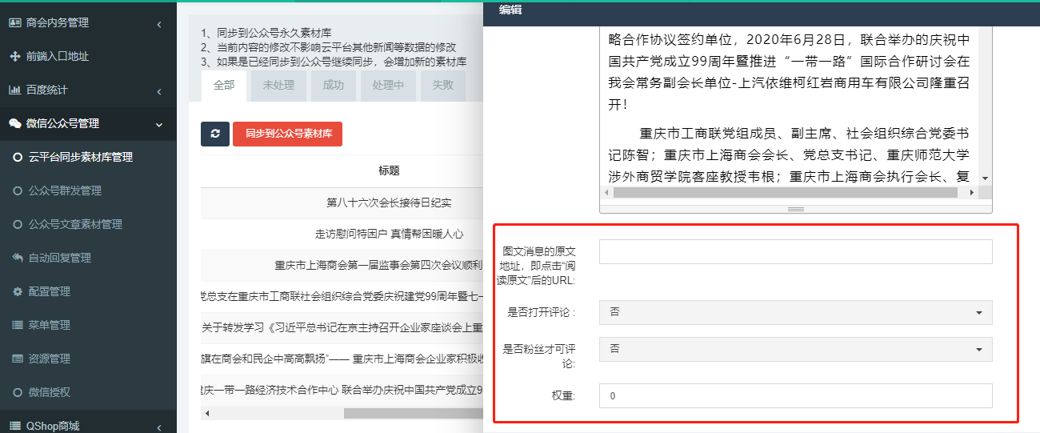
Task: Select the 公众号群发管理 sidebar item
Action: click(65, 190)
